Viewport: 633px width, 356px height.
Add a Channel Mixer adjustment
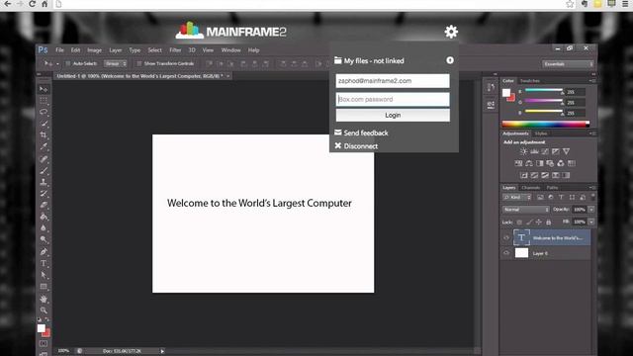[x=561, y=163]
